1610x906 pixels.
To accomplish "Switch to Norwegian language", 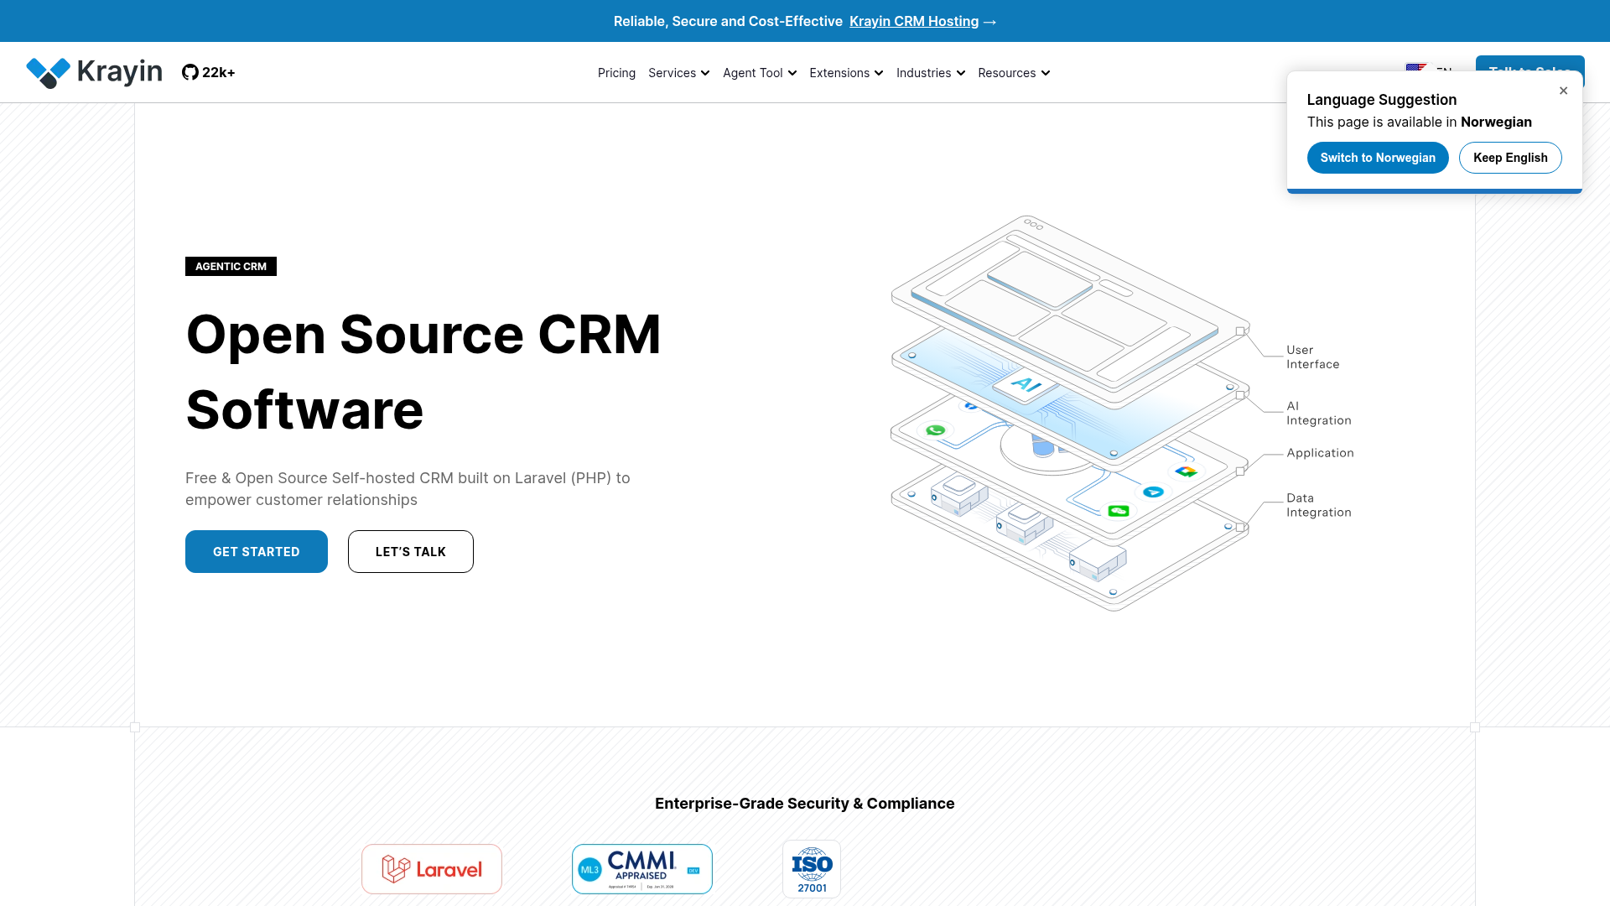I will [x=1378, y=158].
